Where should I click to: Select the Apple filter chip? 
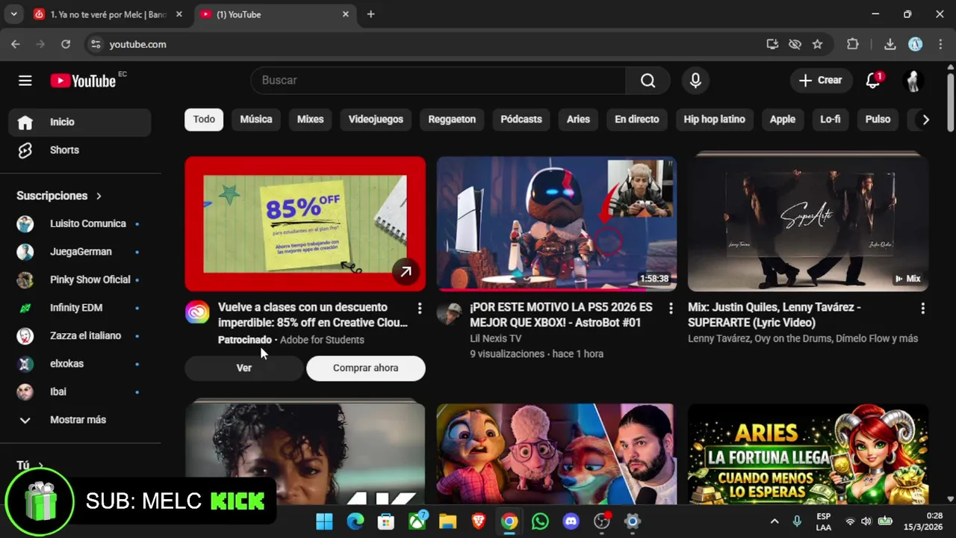[x=783, y=120]
